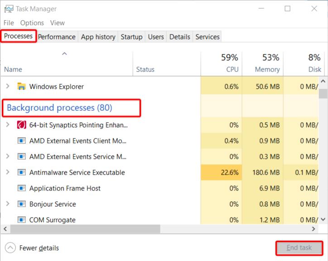Click the 0.1 MB/ disk value
The width and height of the screenshot is (328, 261).
coord(306,172)
